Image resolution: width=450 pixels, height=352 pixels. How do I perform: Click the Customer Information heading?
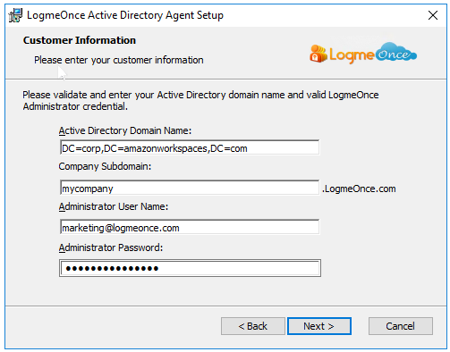coord(80,40)
